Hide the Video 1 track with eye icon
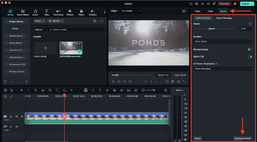 click(22, 116)
